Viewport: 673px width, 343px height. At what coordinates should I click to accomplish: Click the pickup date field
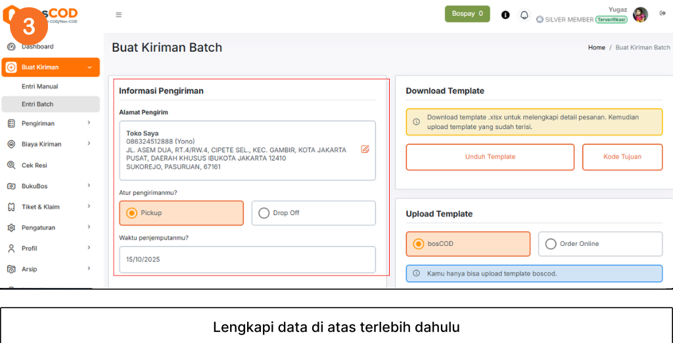coord(247,259)
